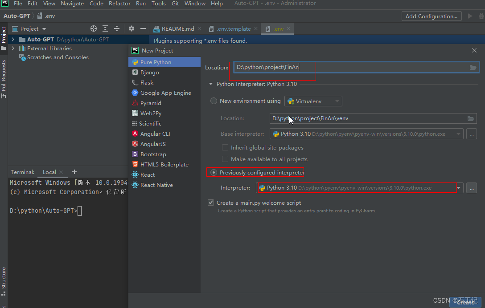485x308 pixels.
Task: Close New Project dialog
Action: click(474, 50)
